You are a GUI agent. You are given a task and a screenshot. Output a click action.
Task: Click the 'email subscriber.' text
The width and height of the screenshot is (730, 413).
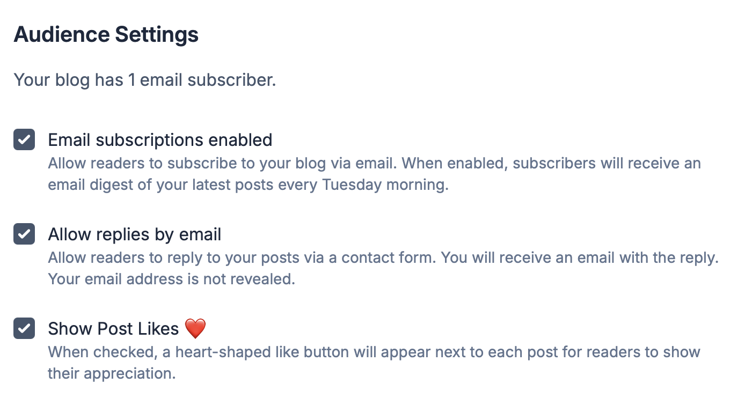point(208,80)
